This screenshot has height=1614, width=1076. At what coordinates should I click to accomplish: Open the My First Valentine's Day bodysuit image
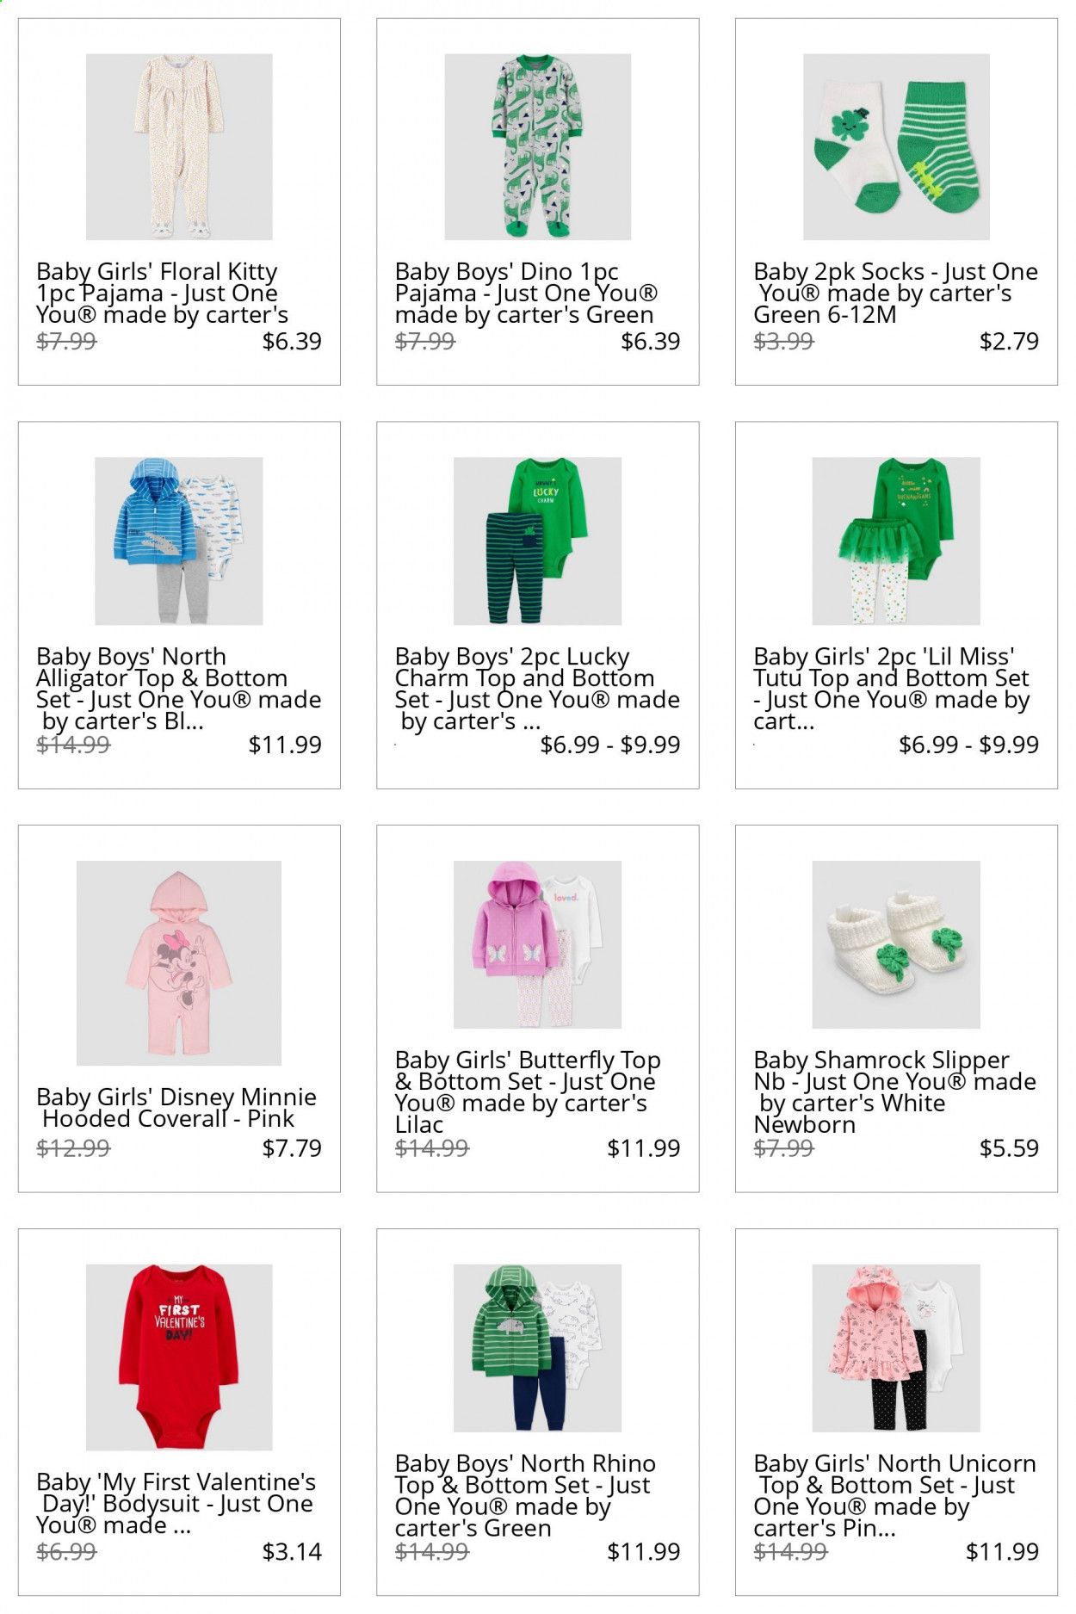[179, 1357]
